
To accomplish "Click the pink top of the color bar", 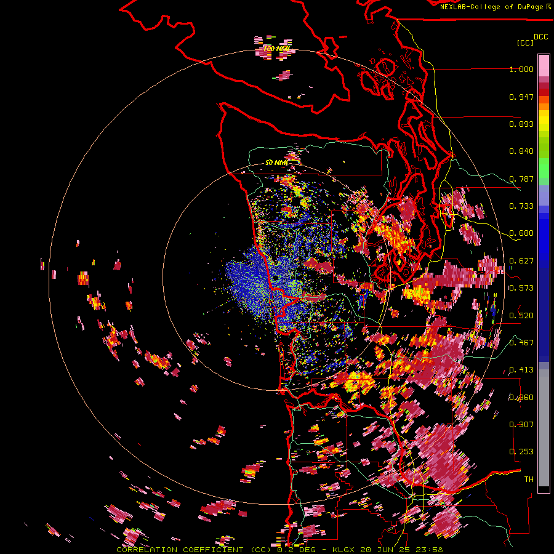I will click(544, 65).
